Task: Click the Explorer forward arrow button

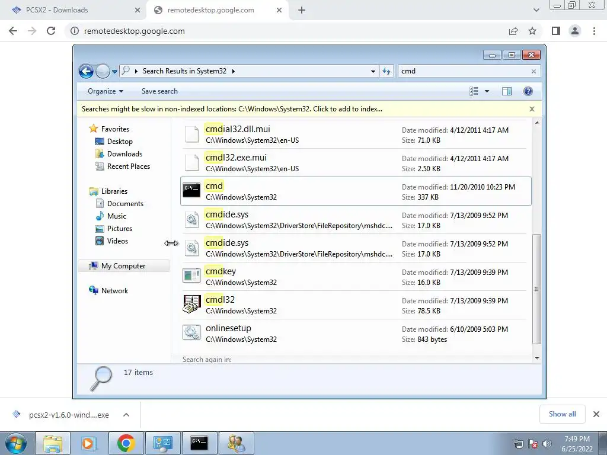Action: [x=103, y=71]
